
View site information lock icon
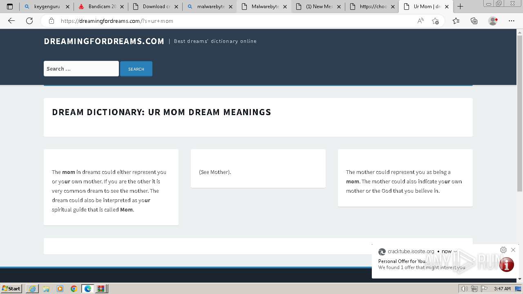tap(51, 21)
